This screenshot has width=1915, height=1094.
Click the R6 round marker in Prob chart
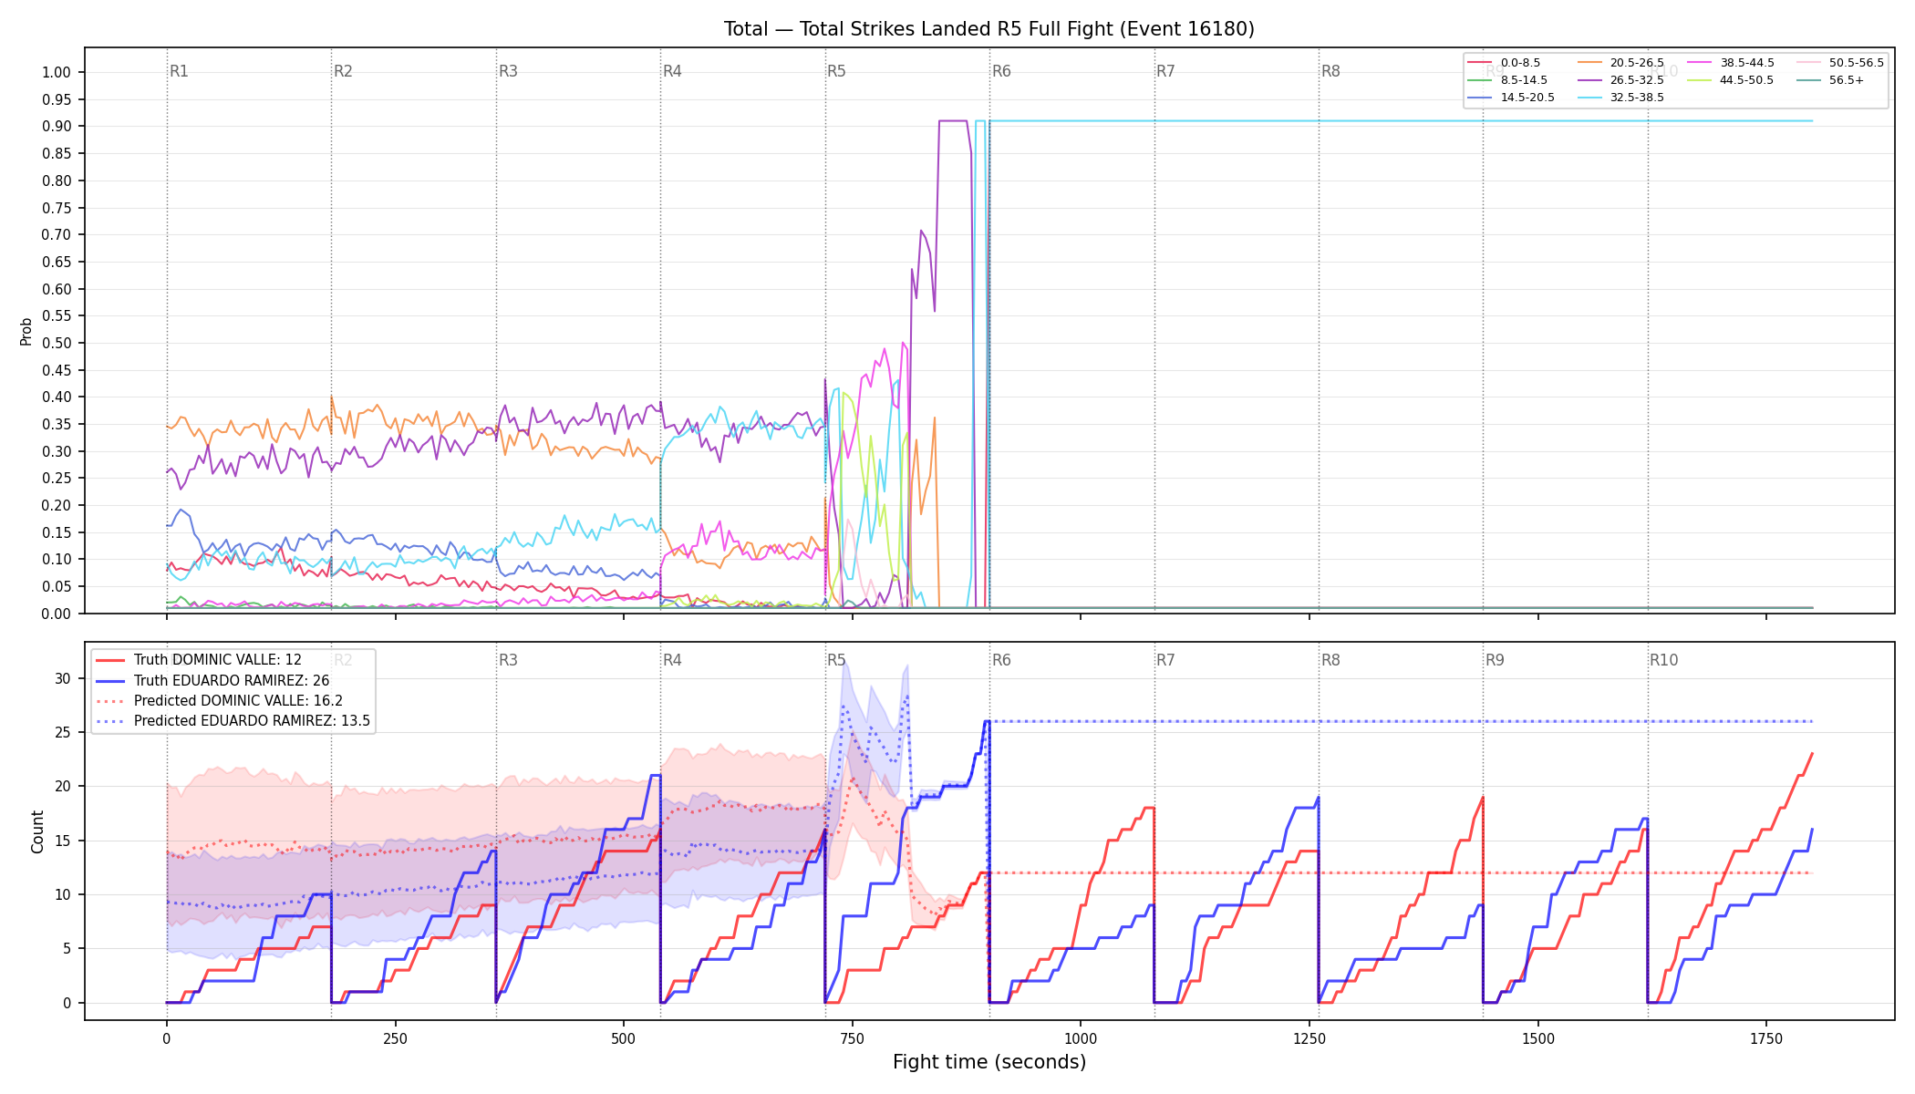coord(1001,71)
